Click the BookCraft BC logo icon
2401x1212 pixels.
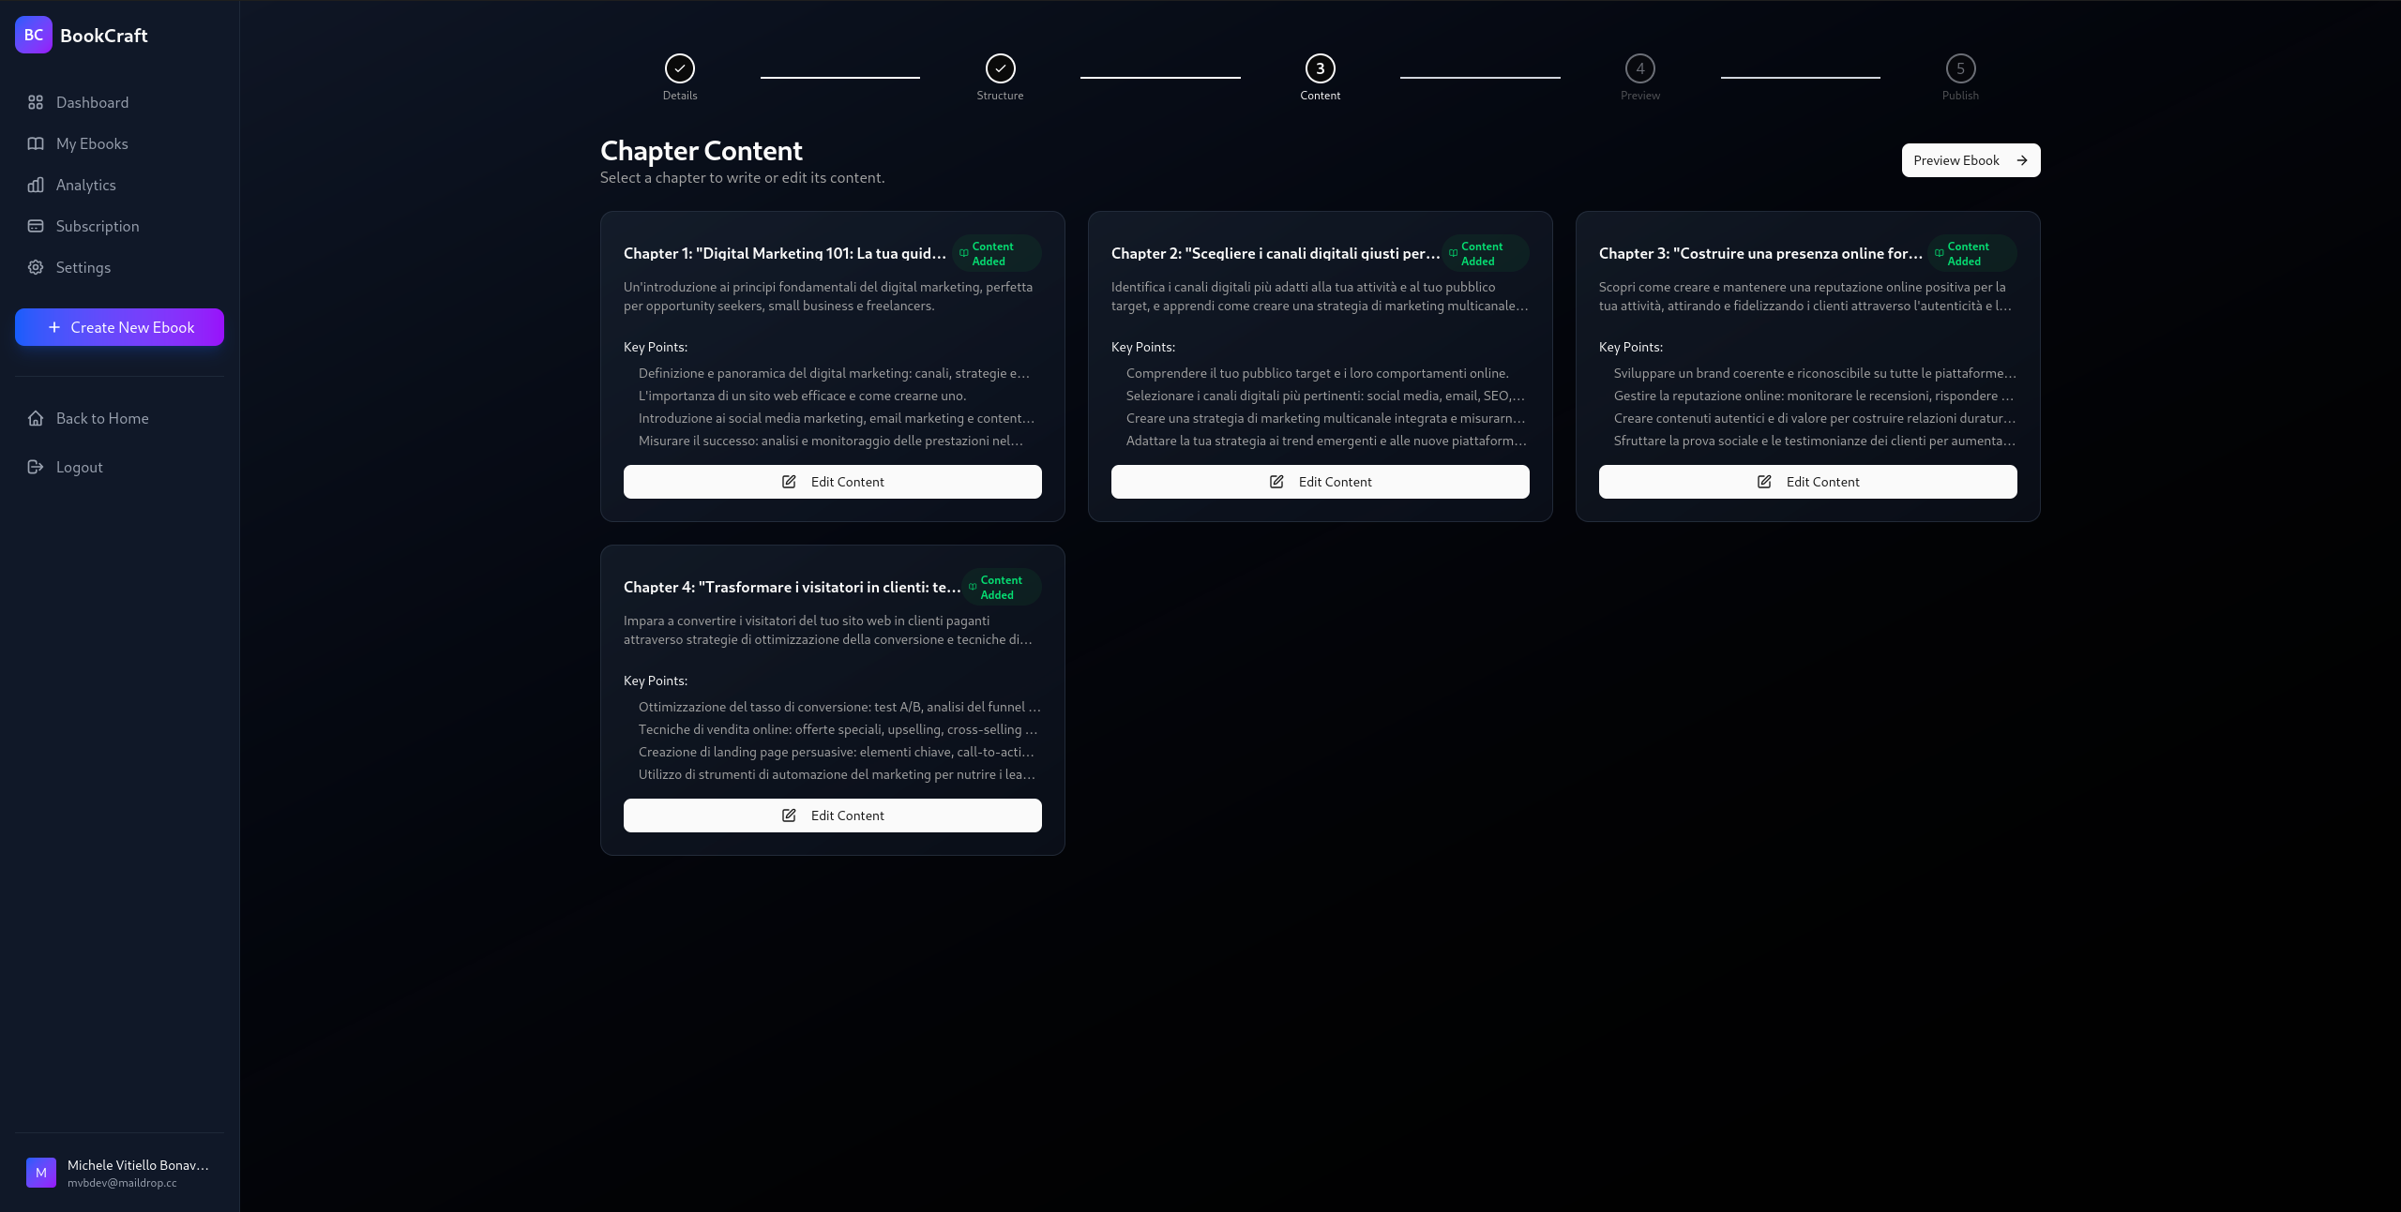34,35
